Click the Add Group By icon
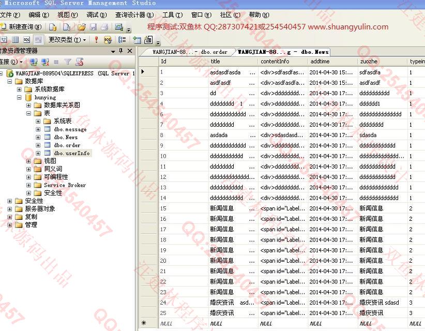 coord(122,40)
